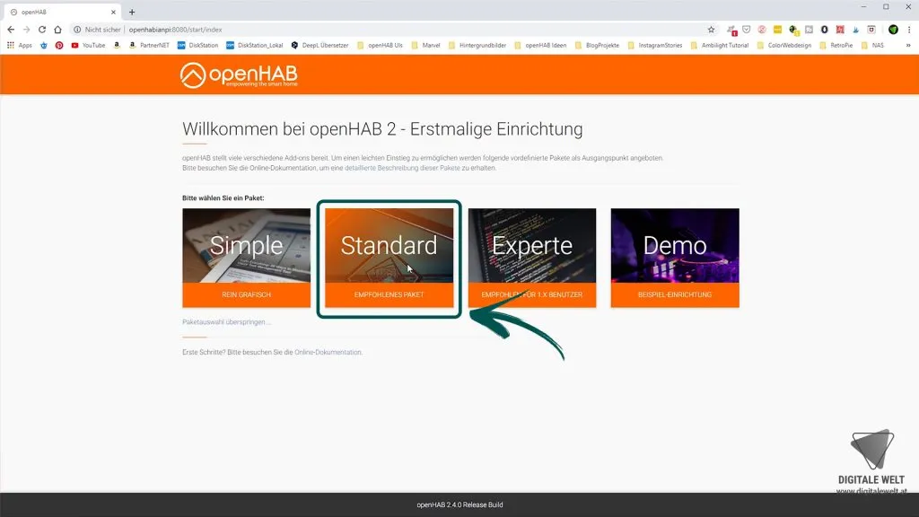Screen dimensions: 919x517
Task: Close the openHAB browser tab
Action: pos(113,12)
